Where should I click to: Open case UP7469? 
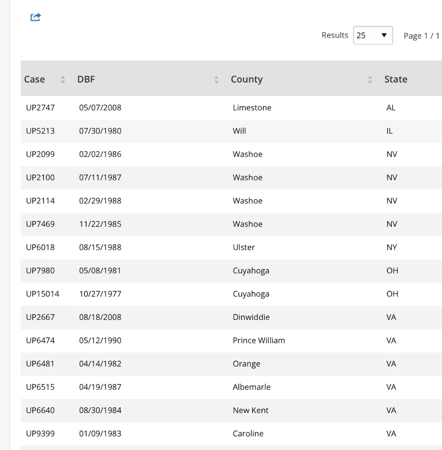(40, 224)
